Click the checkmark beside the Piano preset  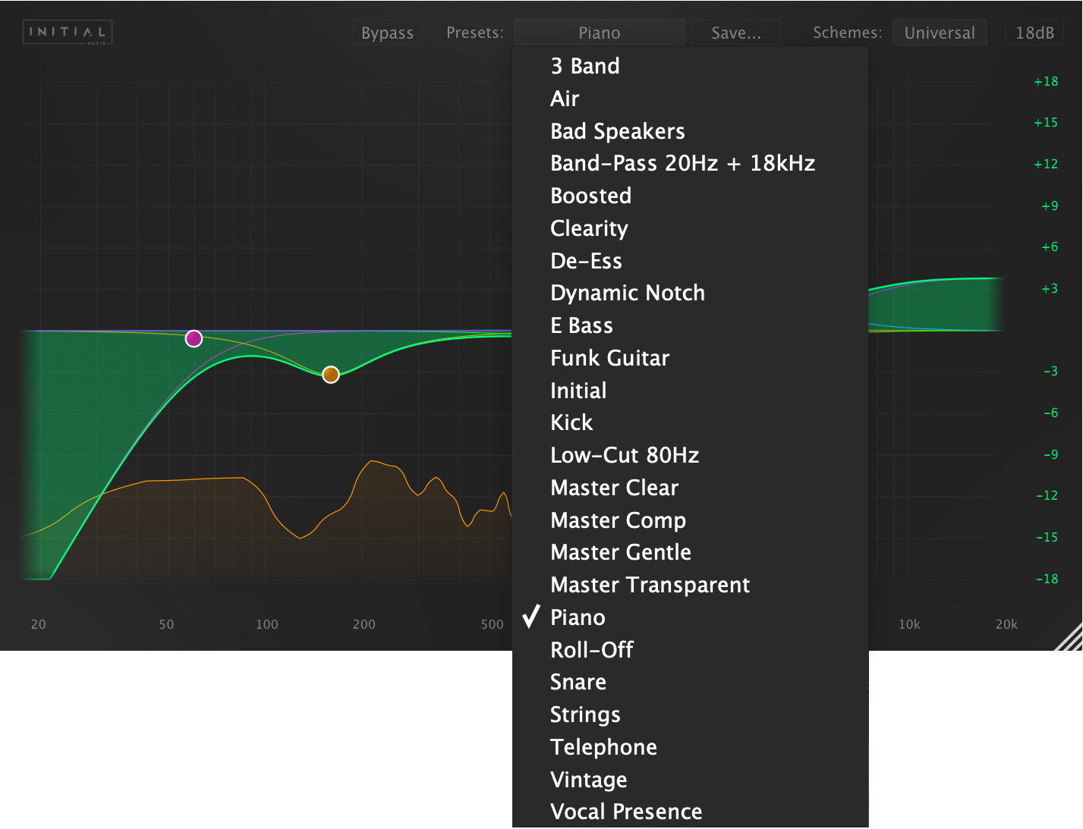point(530,617)
